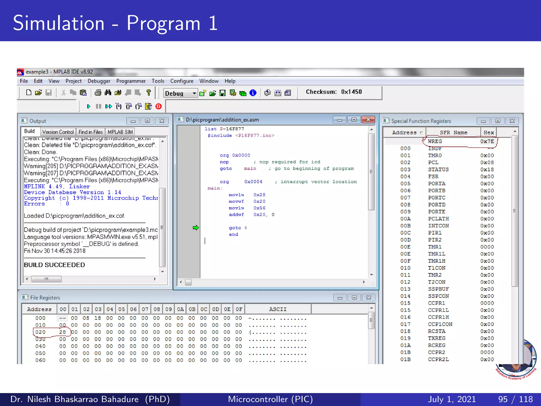Click the editor vertical scrollbar thumb
The width and height of the screenshot is (541, 406).
pyautogui.click(x=371, y=172)
